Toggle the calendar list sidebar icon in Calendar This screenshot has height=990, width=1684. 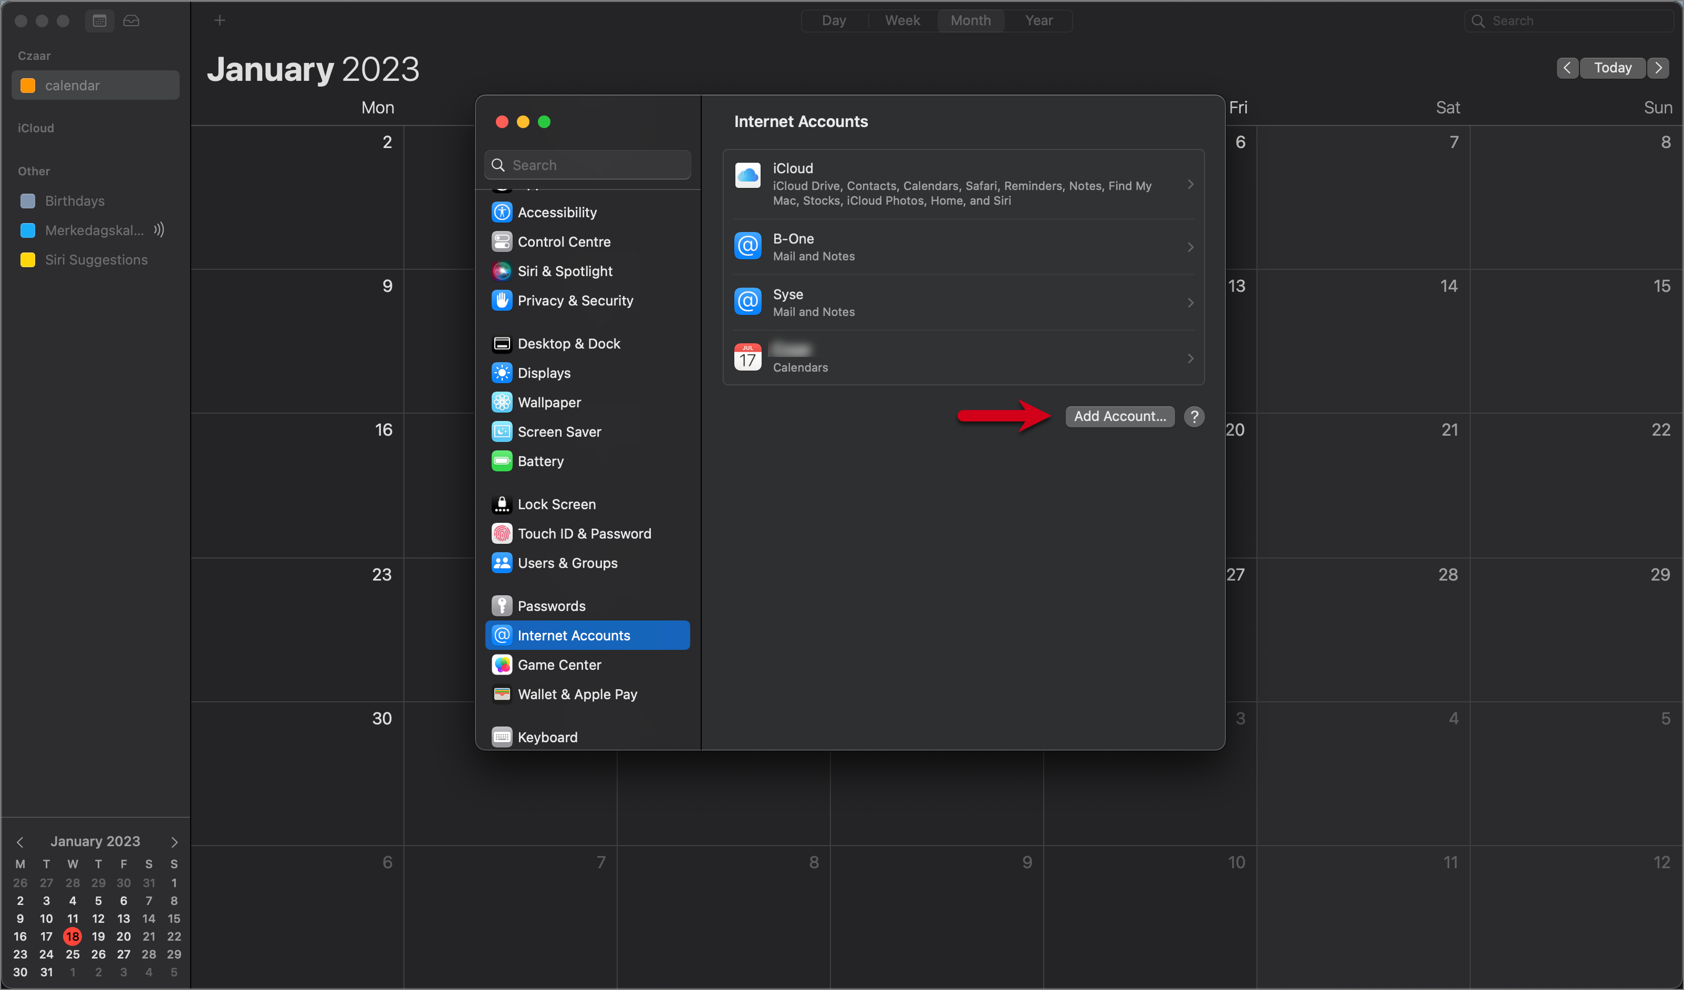[100, 20]
